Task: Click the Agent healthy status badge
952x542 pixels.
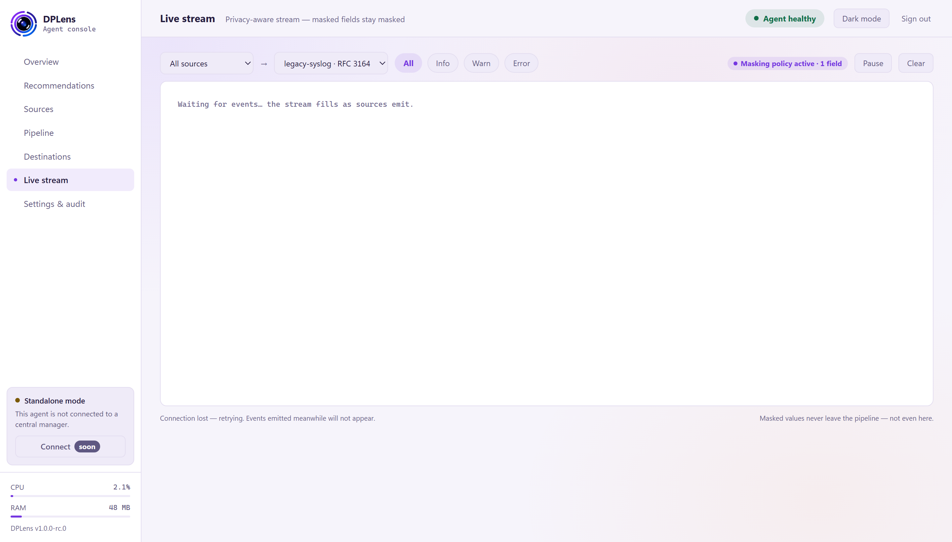Action: pos(784,19)
